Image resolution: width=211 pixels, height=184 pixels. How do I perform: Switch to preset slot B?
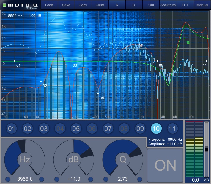[134, 5]
